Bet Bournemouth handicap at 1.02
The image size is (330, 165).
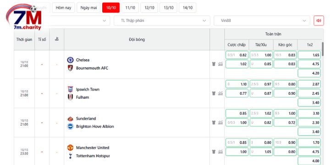tap(237, 64)
